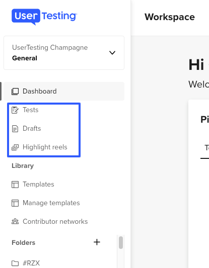Open Highlight reels section

[45, 147]
